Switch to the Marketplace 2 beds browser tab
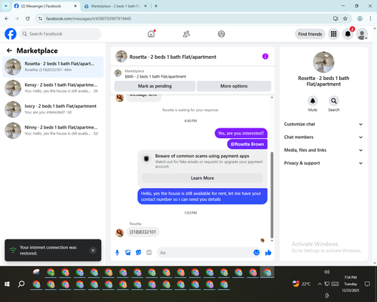Viewport: 377px width, 302px height. coord(115,6)
